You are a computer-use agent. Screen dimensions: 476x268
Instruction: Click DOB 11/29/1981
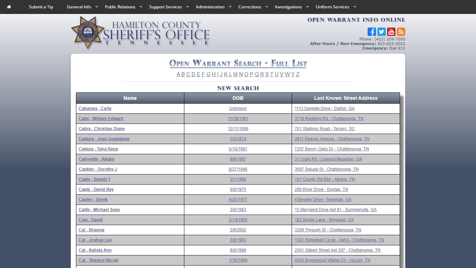pos(238,119)
